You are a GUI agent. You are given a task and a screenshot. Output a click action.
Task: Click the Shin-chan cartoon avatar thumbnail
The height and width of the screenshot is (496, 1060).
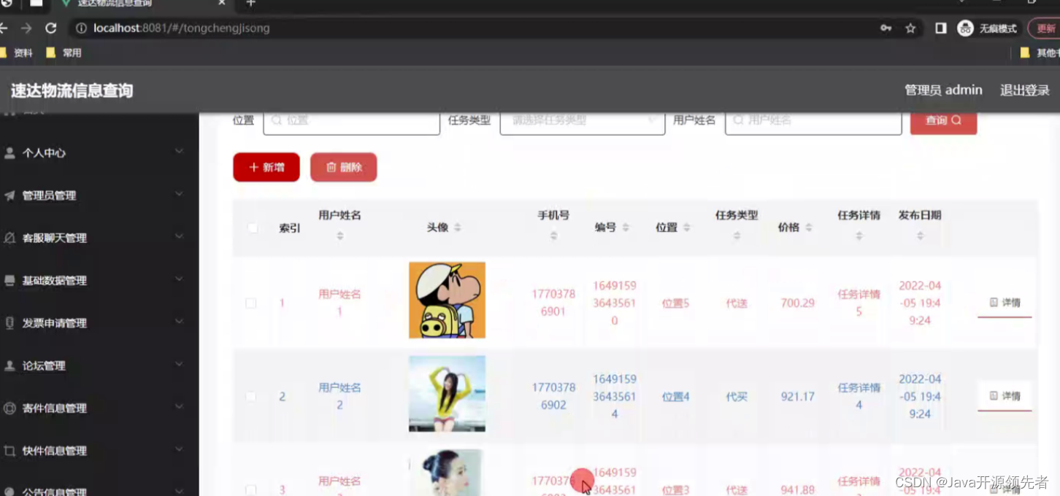(447, 300)
